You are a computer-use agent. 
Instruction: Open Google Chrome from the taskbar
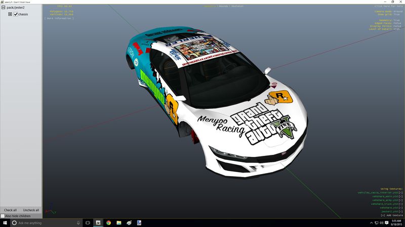pyautogui.click(x=108, y=223)
